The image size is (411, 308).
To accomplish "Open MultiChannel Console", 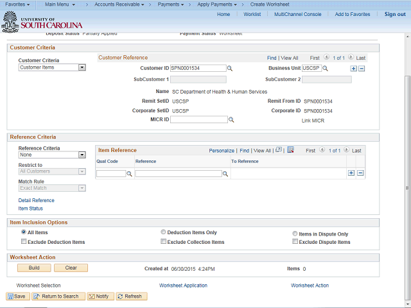I will point(298,14).
